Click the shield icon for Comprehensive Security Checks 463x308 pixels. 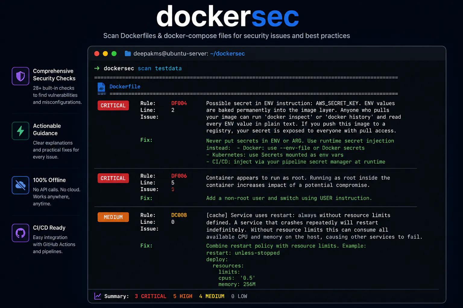[20, 76]
